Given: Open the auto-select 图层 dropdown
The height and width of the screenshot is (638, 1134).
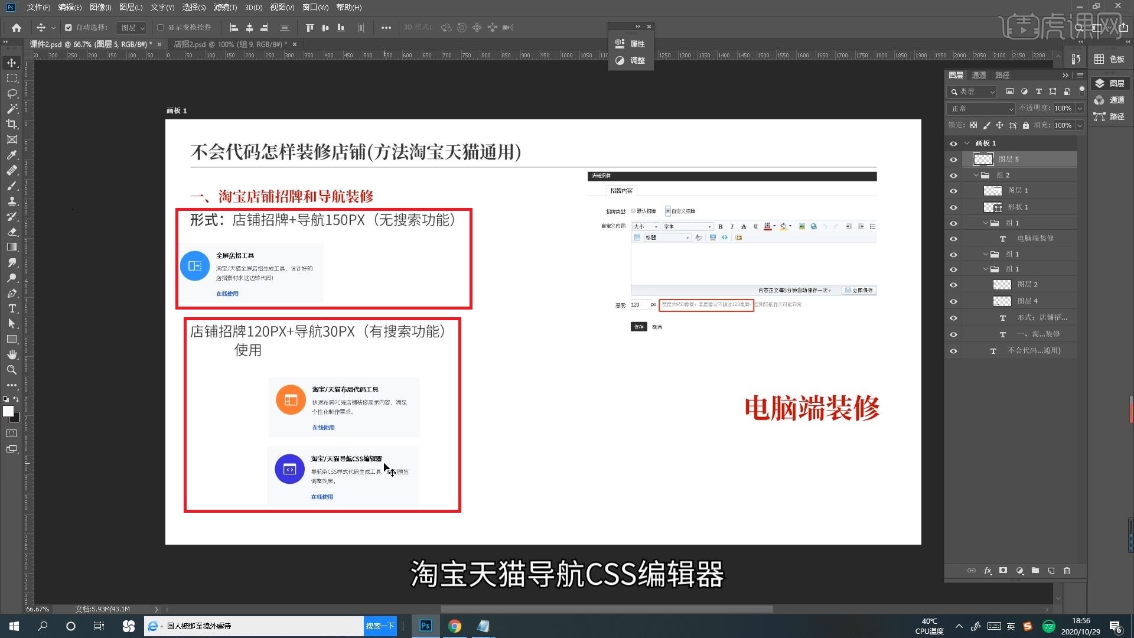Looking at the screenshot, I should point(131,28).
